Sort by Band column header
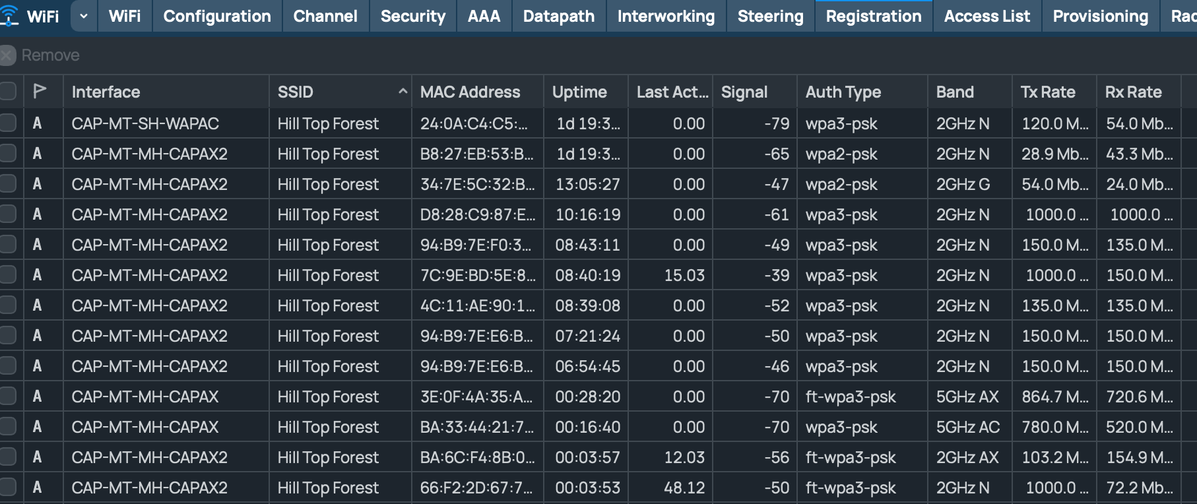The width and height of the screenshot is (1197, 504). pos(969,92)
